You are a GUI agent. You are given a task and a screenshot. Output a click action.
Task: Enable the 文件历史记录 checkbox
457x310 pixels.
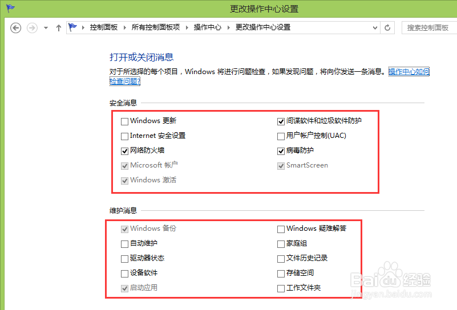281,259
